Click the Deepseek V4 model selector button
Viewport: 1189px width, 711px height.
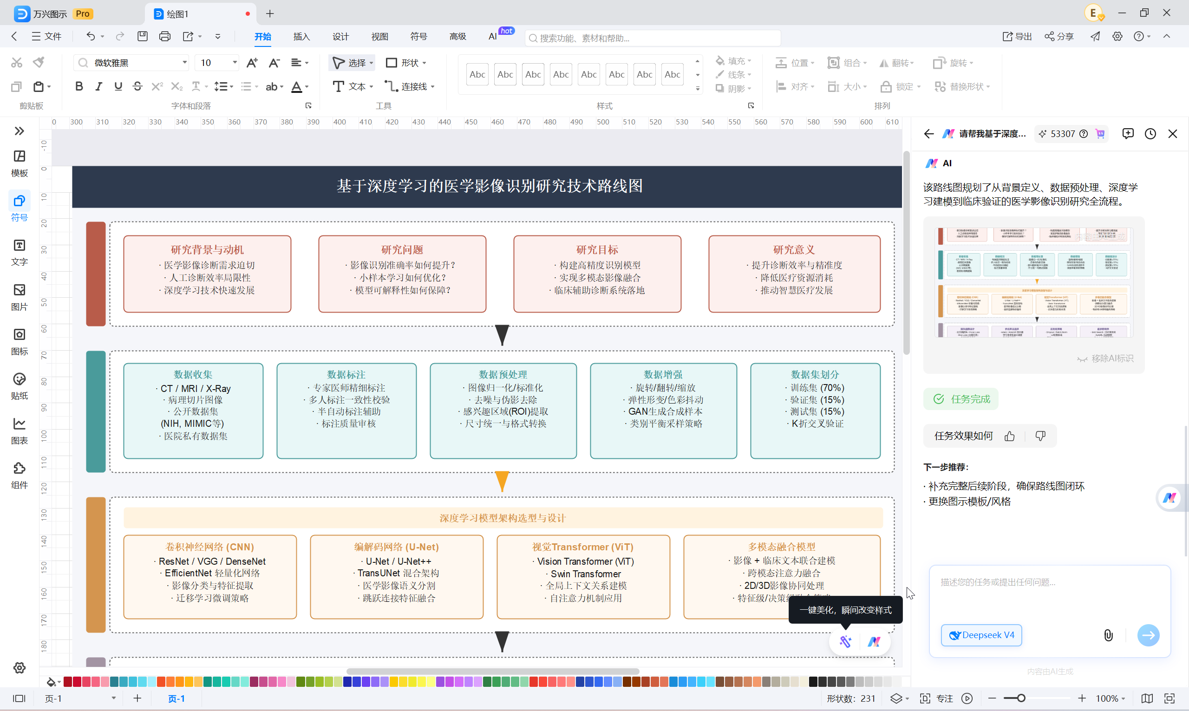click(x=981, y=635)
